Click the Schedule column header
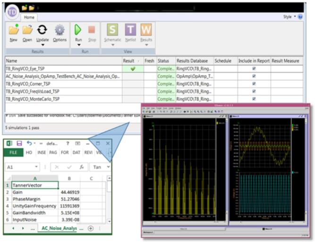 click(226, 61)
